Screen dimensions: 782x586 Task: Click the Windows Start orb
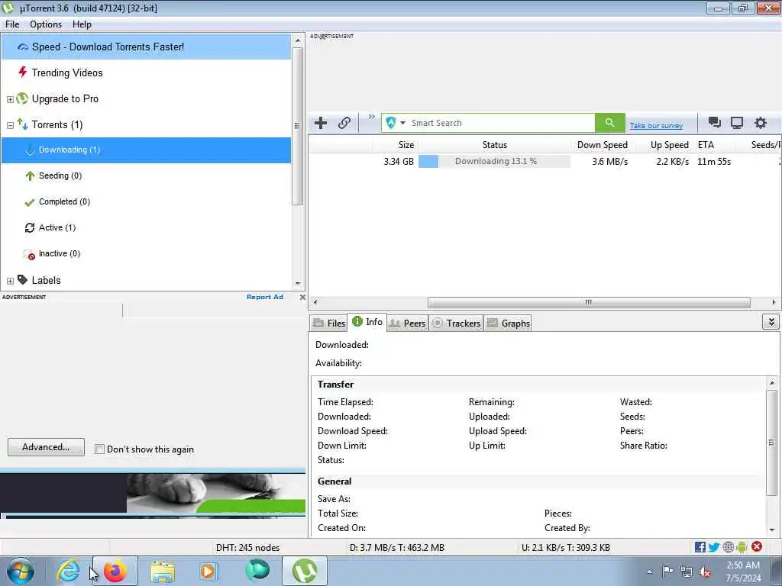point(21,571)
